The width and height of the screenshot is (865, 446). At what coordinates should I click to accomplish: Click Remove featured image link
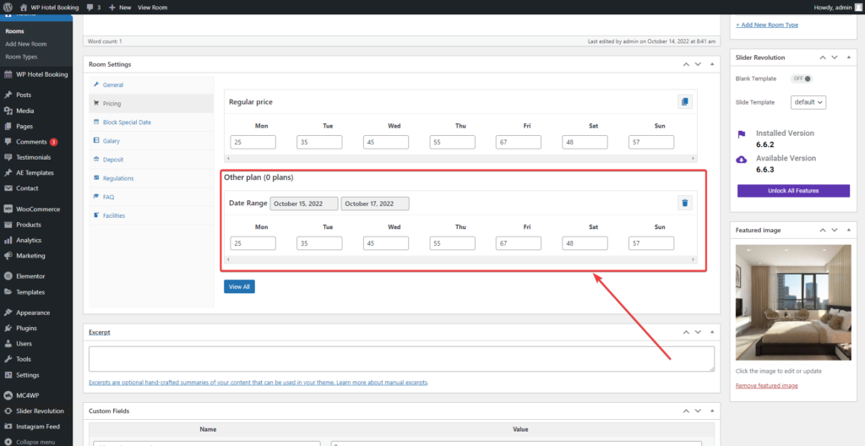(766, 385)
